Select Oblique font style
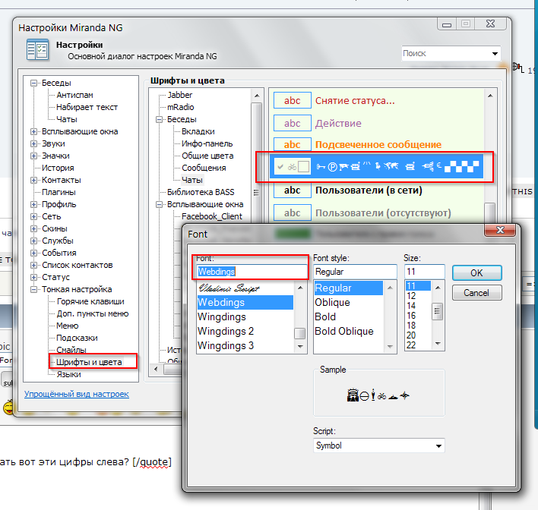The image size is (538, 510). coord(348,303)
